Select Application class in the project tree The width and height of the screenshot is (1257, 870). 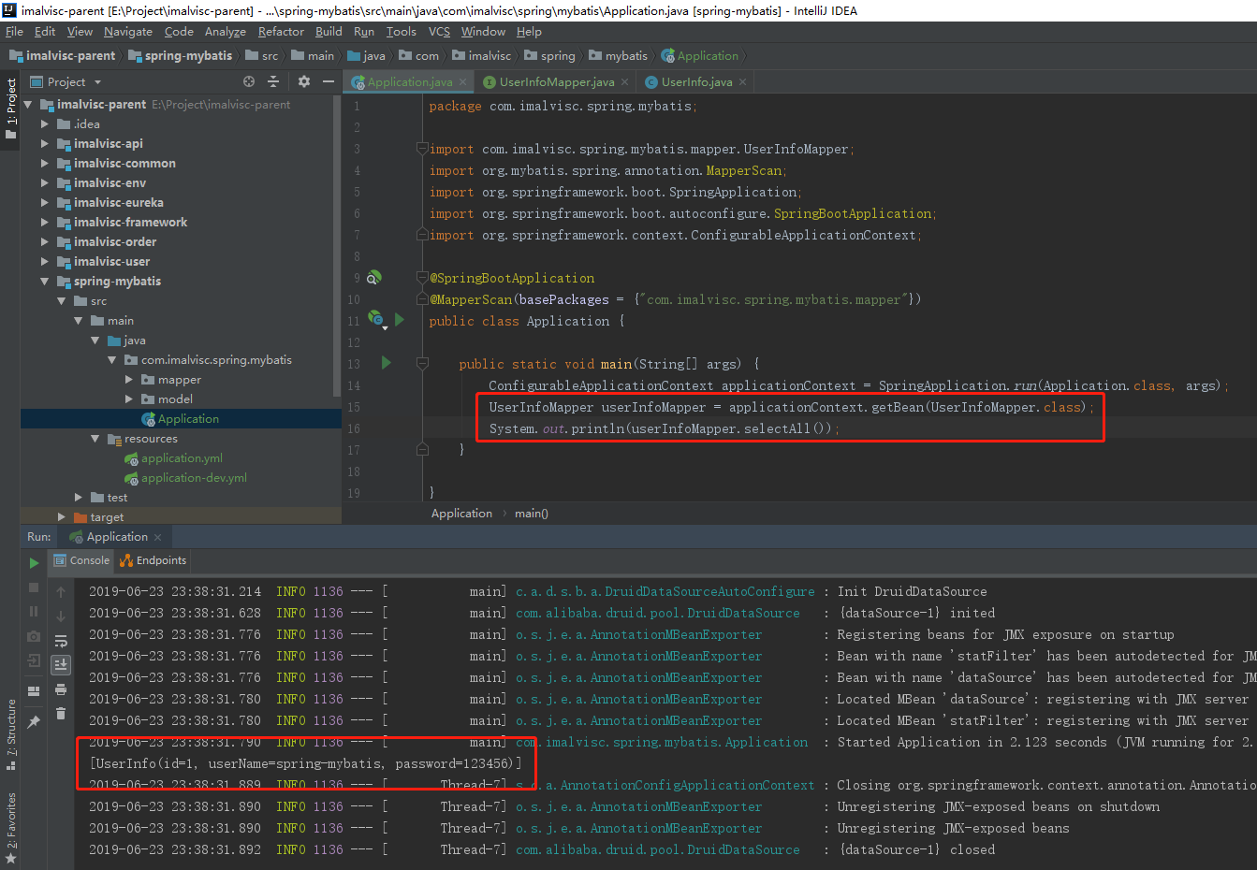point(181,419)
